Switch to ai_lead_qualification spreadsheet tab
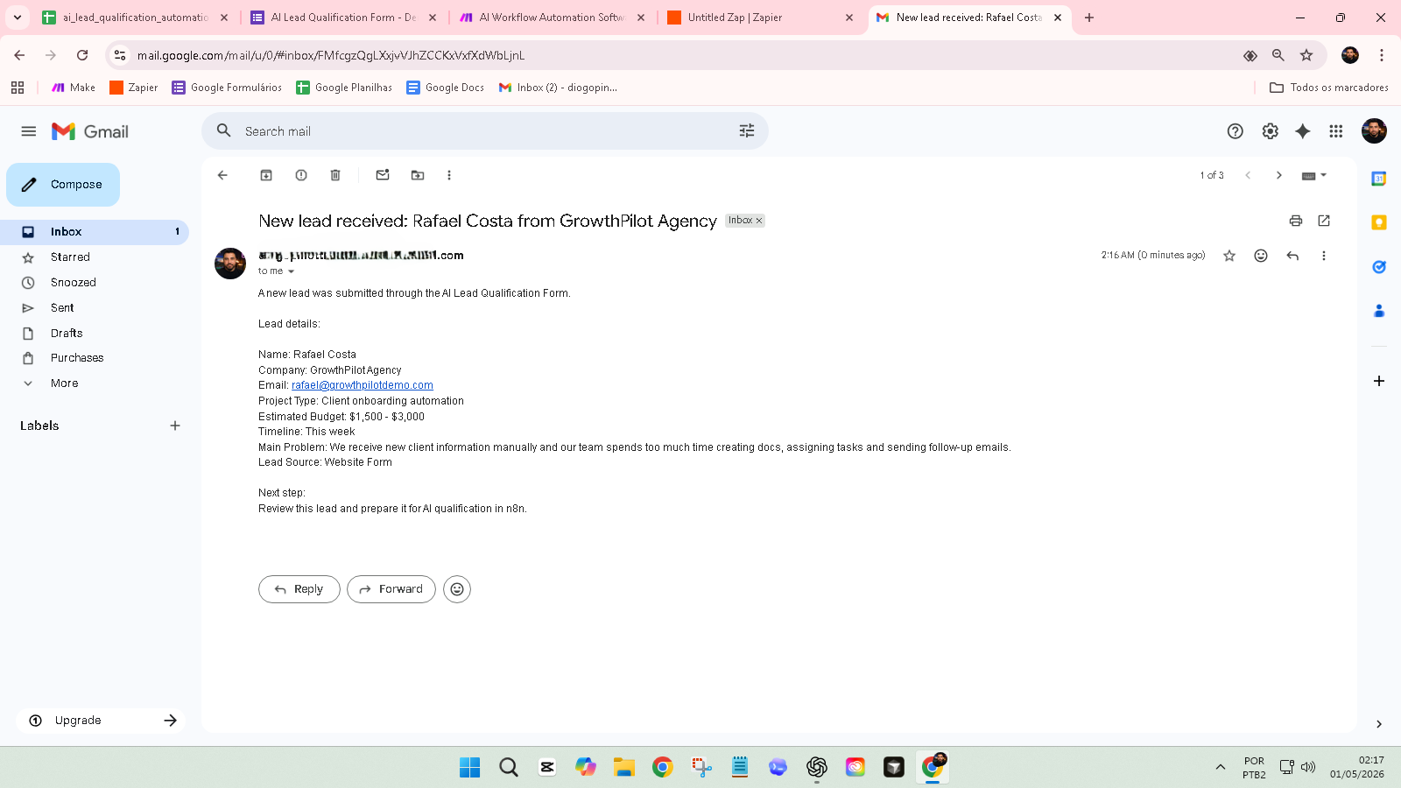This screenshot has width=1401, height=788. 136,18
